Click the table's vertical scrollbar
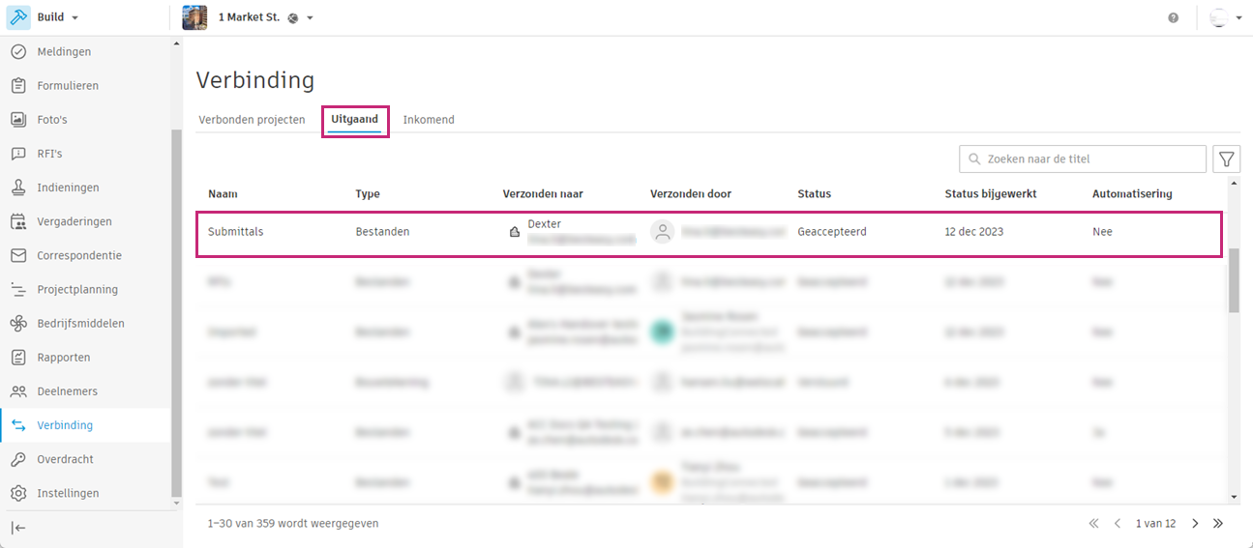 pyautogui.click(x=1234, y=280)
